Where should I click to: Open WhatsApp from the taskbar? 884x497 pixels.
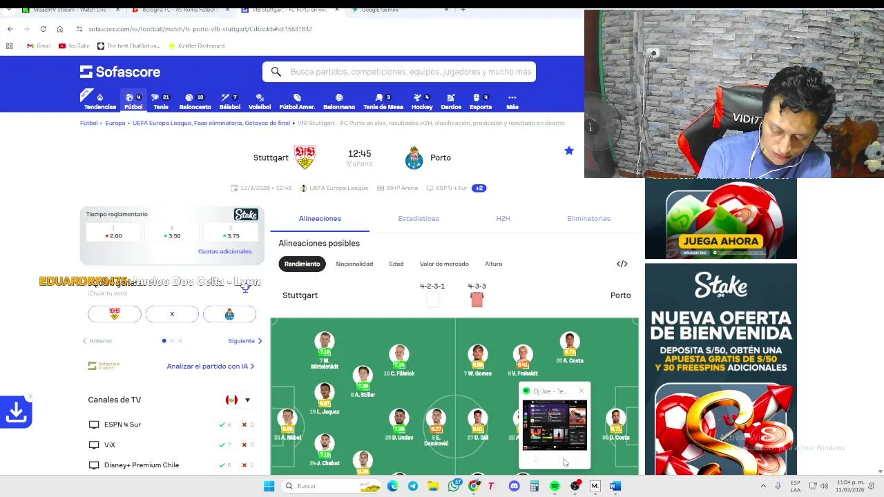click(453, 486)
